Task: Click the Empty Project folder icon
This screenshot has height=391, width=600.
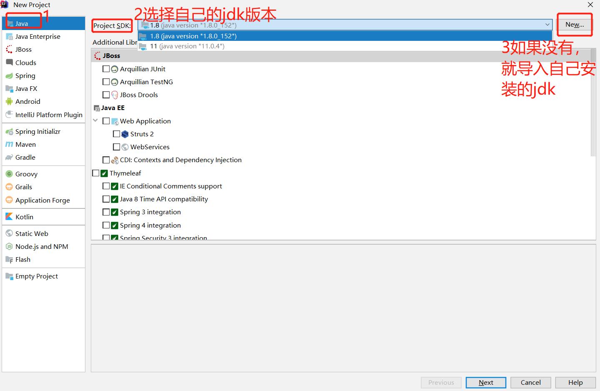Action: click(9, 276)
